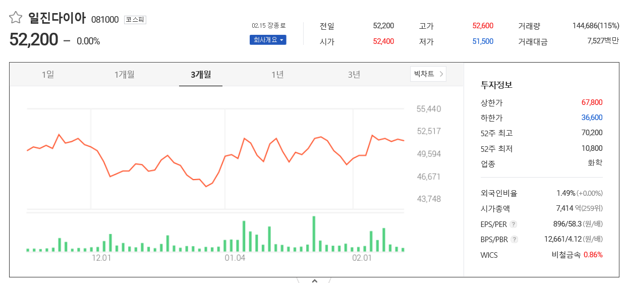Click the stock name 일진다이아
Screen dimensions: 625x283
(57, 19)
